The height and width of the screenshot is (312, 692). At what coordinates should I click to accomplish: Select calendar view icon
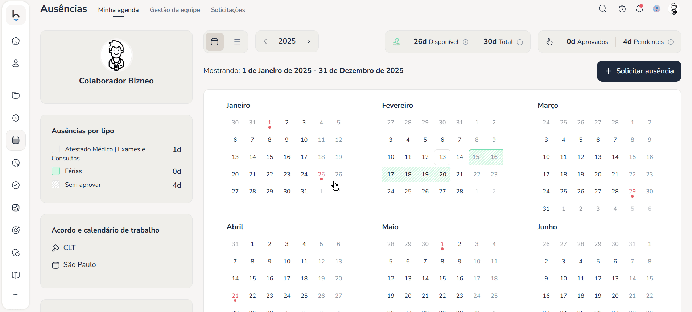click(x=215, y=42)
